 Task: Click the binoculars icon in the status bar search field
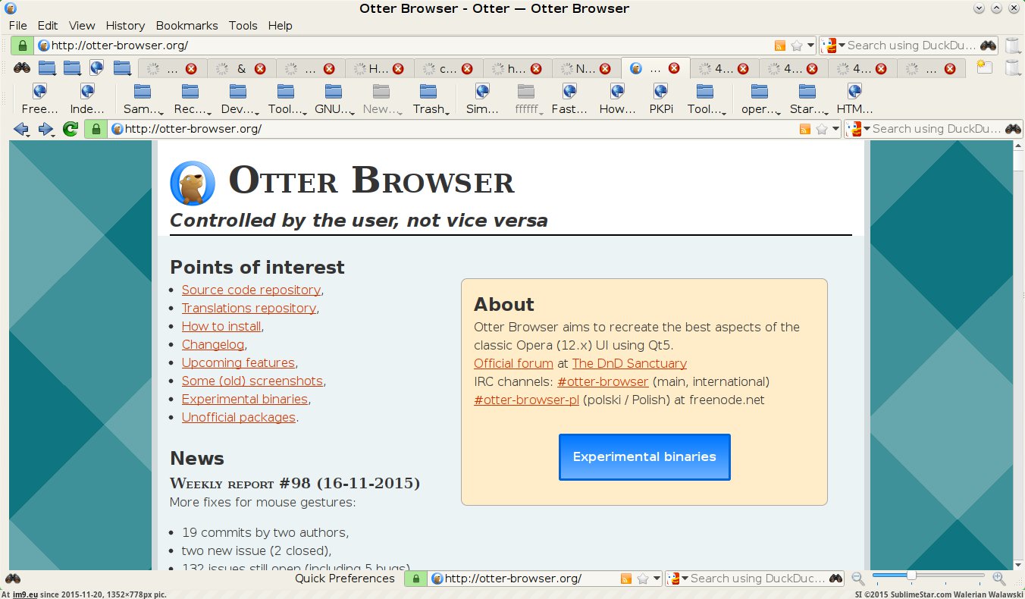click(835, 579)
